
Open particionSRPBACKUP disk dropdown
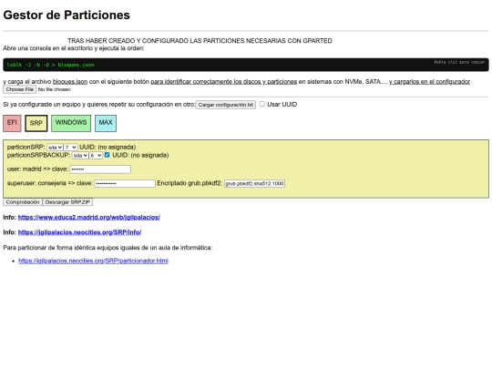pos(80,155)
